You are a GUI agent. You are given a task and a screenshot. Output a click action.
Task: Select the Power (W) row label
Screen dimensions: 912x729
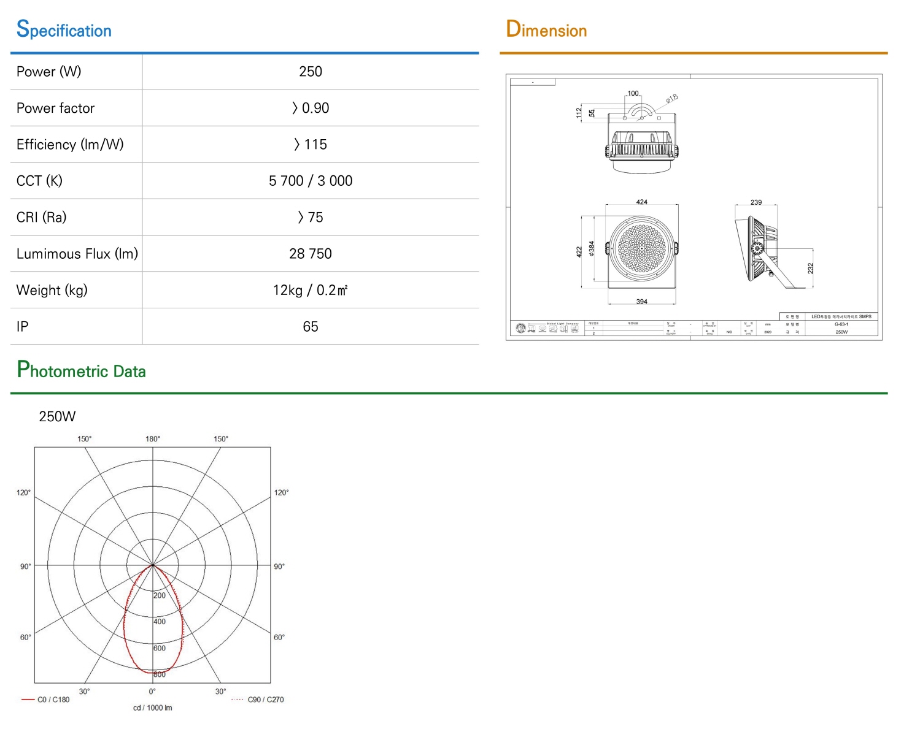tap(48, 72)
